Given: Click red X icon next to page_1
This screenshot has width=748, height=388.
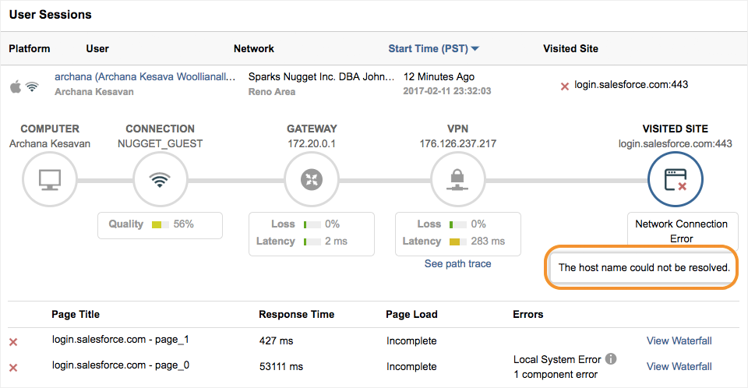Looking at the screenshot, I should click(13, 342).
